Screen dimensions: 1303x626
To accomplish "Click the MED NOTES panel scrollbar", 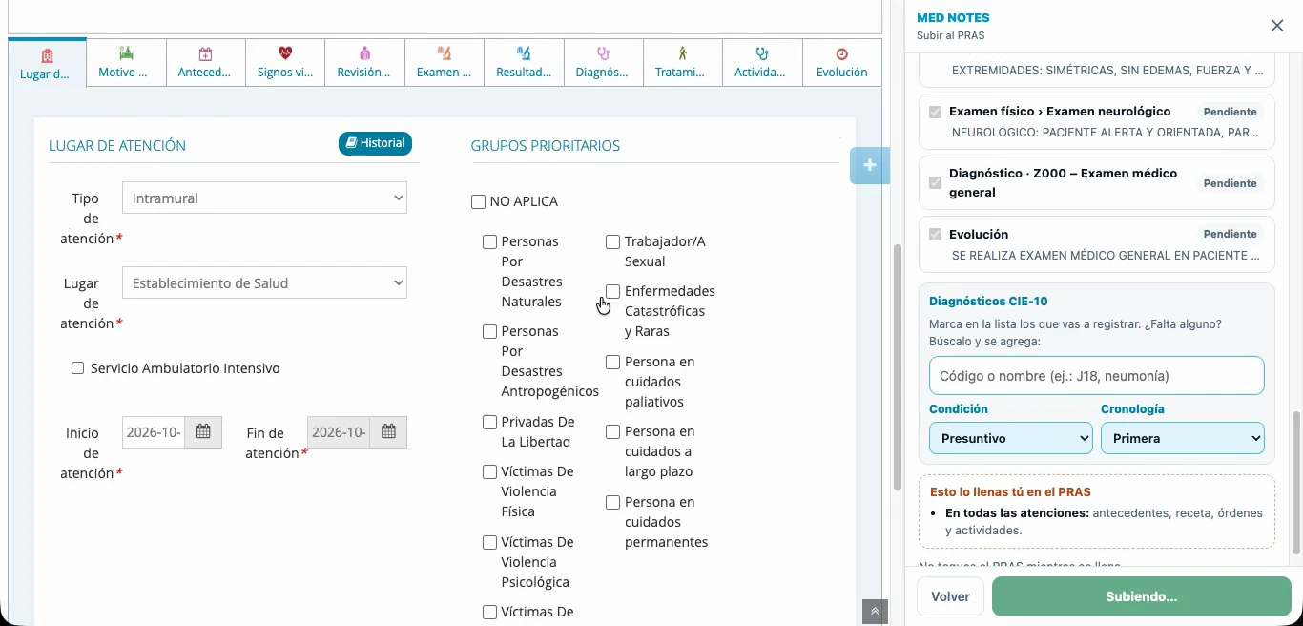I will coord(1295,482).
